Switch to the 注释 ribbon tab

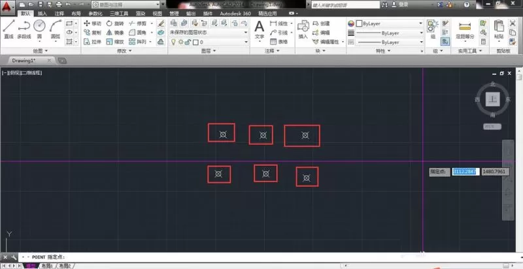[59, 14]
